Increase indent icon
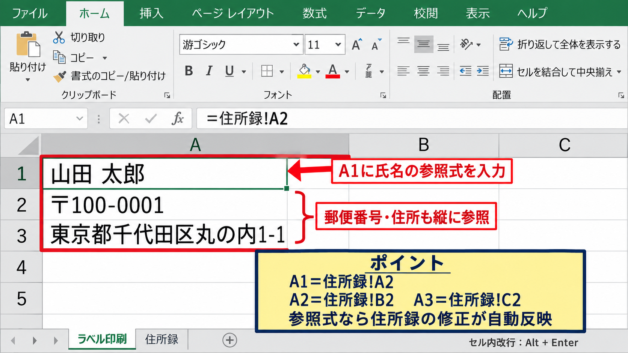This screenshot has height=353, width=628. point(483,71)
